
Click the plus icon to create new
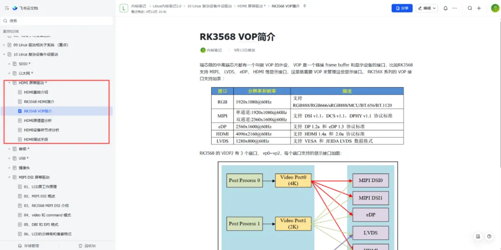(479, 8)
